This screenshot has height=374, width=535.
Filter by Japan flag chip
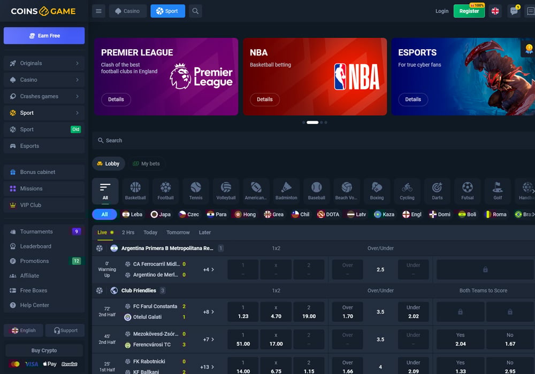coord(160,214)
